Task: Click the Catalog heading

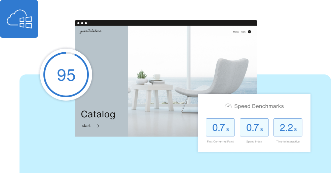Action: click(98, 114)
